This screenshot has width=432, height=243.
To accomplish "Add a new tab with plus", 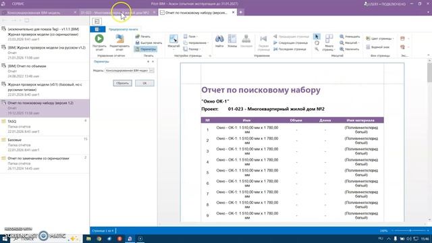I will click(x=240, y=12).
